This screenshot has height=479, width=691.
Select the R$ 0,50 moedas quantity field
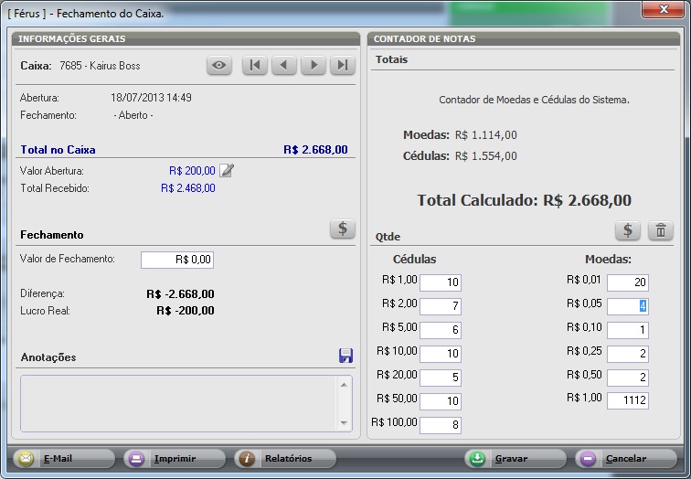coord(628,378)
